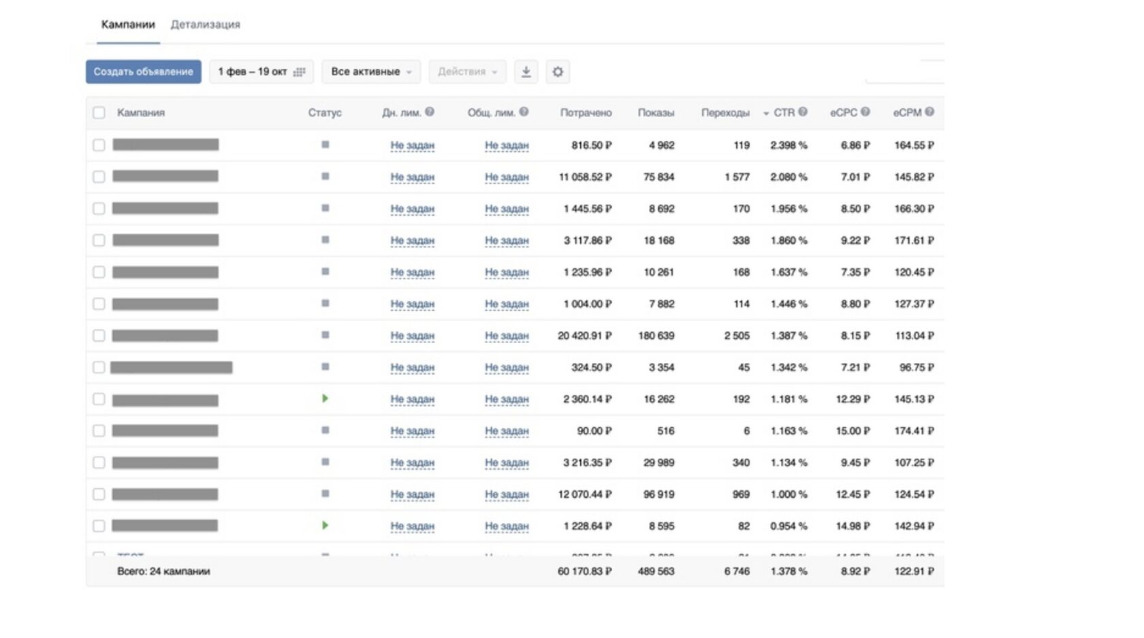Click total spent 60 170.83 ₽

[584, 571]
